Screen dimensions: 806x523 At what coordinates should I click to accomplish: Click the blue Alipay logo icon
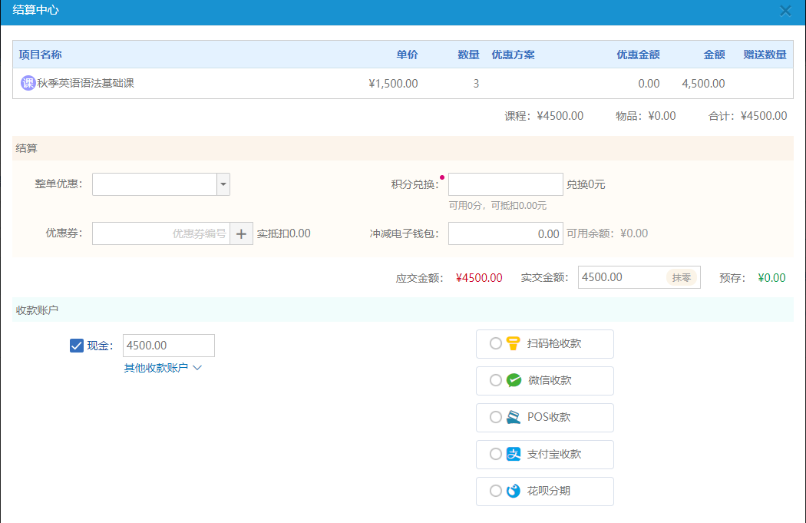pyautogui.click(x=514, y=455)
